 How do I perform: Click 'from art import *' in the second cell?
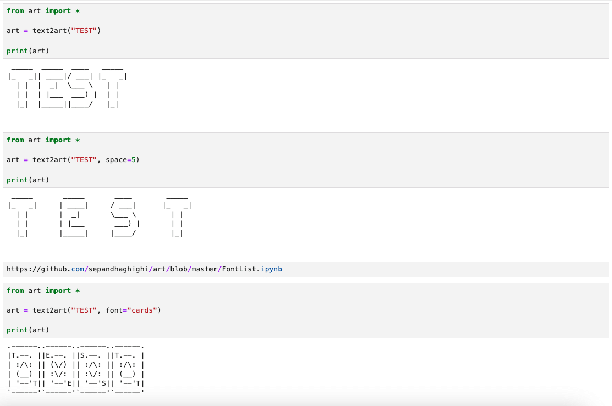43,140
